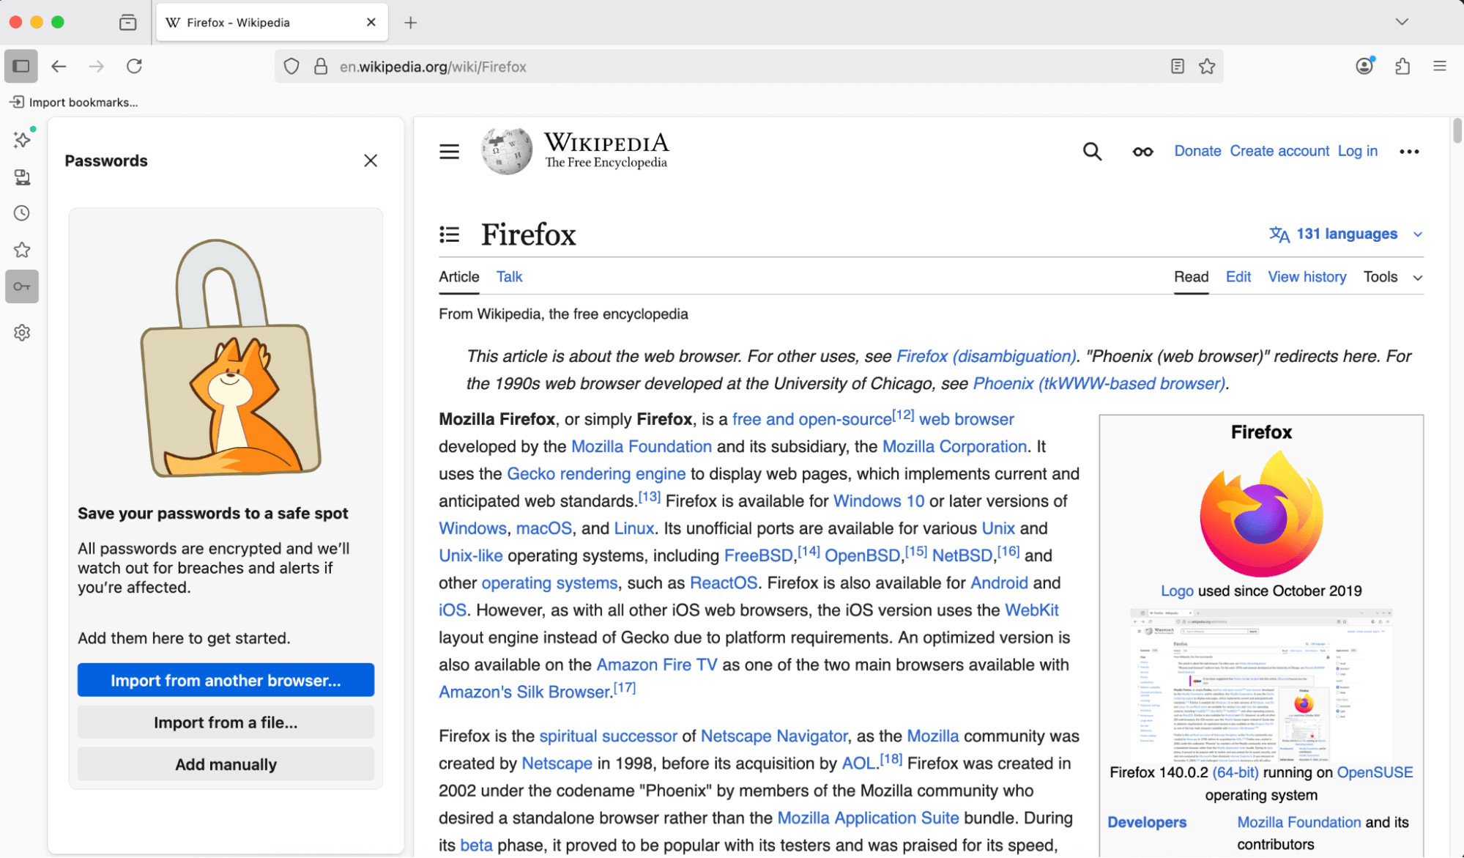Screen dimensions: 1464x858
Task: Click the Import from another browser button
Action: tap(226, 680)
